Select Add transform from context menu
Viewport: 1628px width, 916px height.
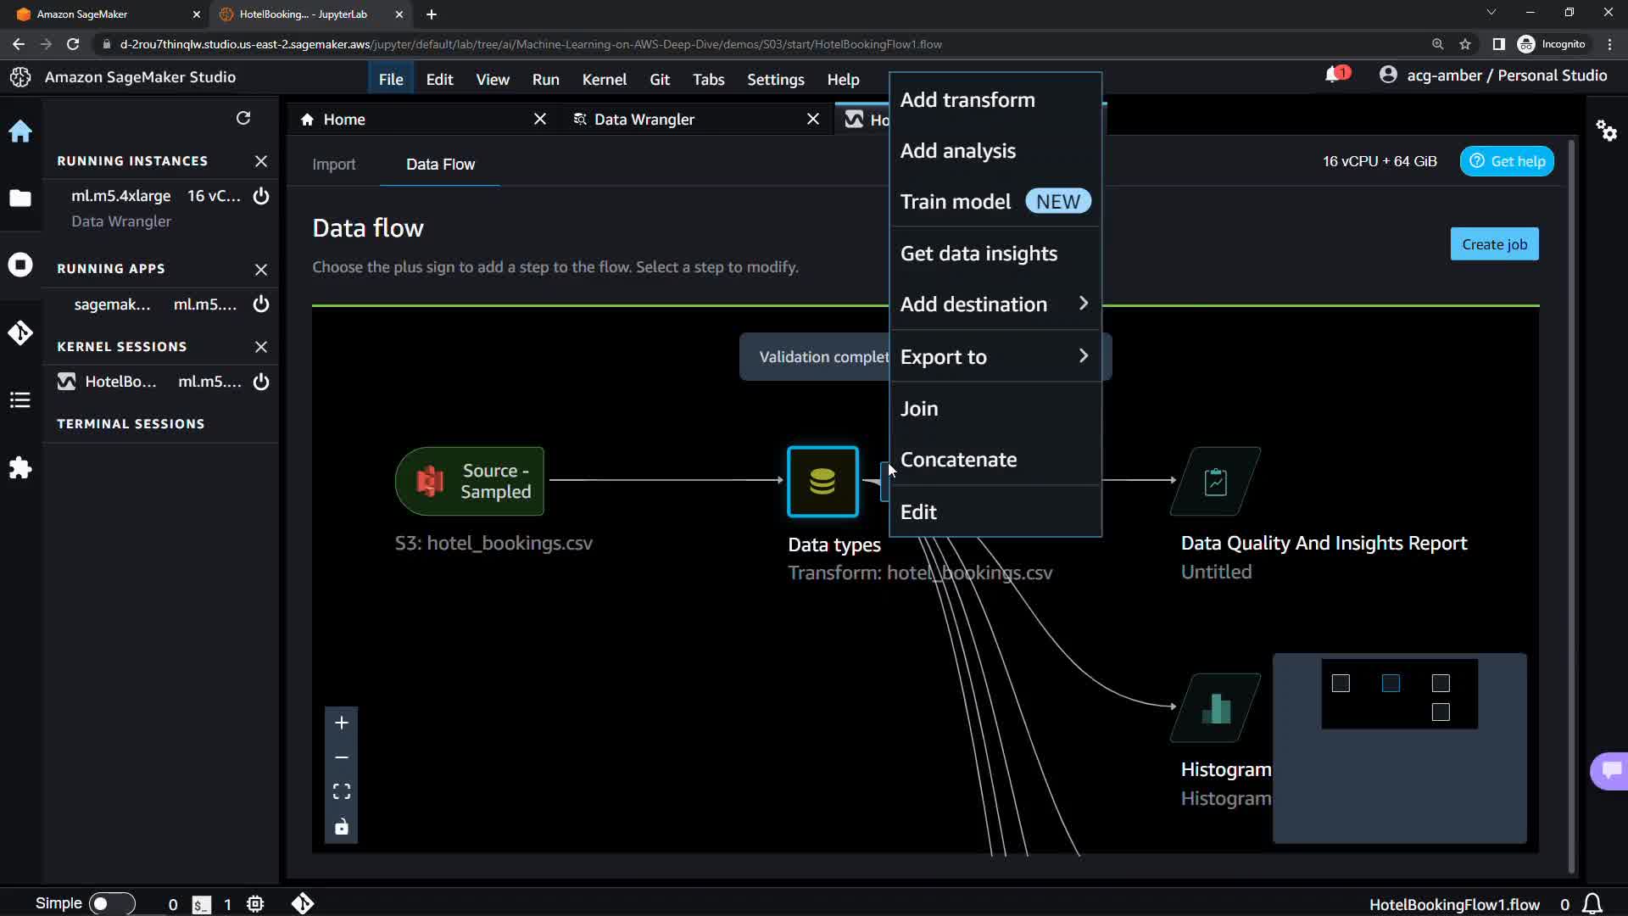[x=967, y=100]
